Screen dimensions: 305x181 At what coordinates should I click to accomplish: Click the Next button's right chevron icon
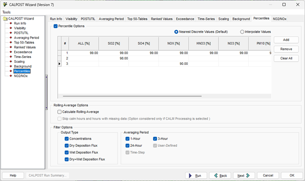[x=248, y=176]
